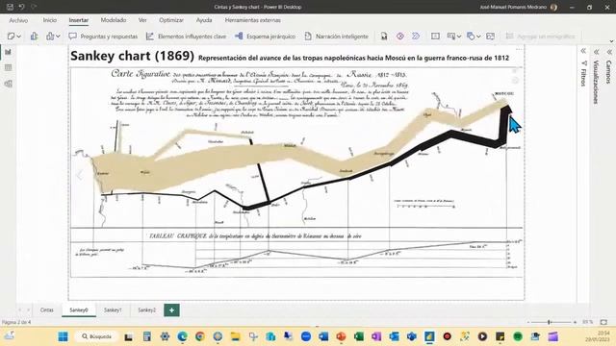Click zoom out minus in status bar

[x=528, y=322]
